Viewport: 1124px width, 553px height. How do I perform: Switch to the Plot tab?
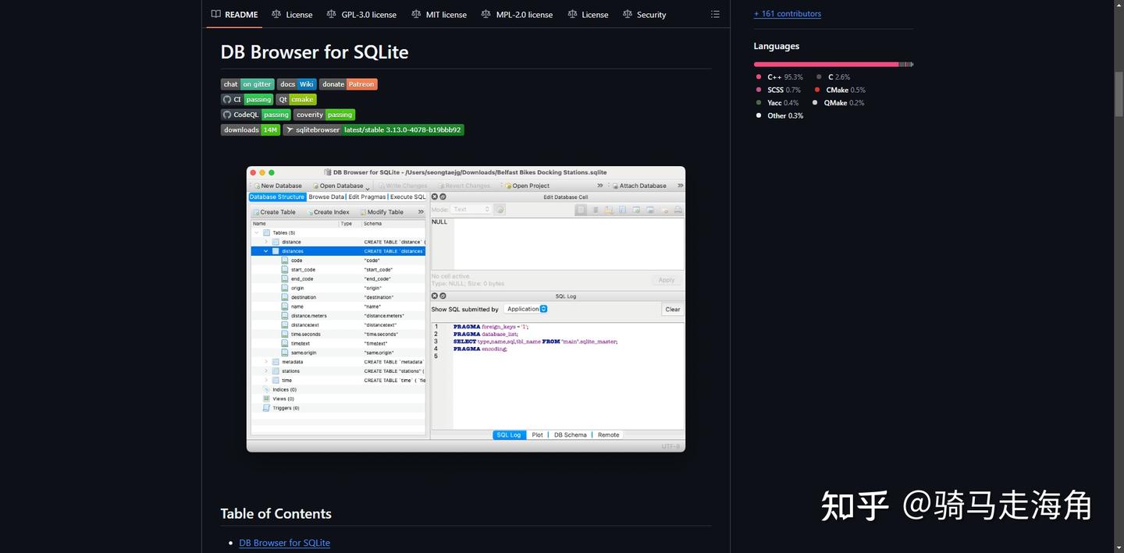click(537, 434)
